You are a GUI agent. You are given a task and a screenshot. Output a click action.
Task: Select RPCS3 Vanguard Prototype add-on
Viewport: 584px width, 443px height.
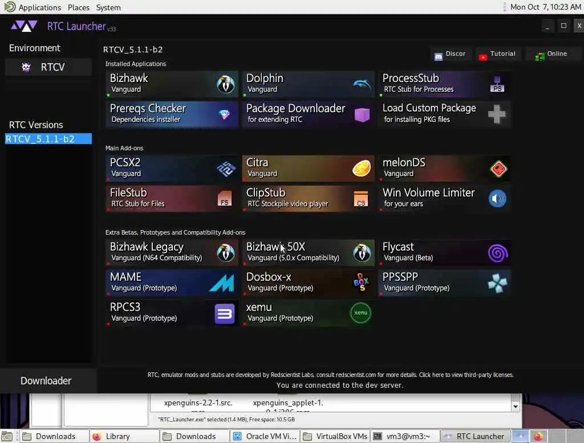click(172, 313)
